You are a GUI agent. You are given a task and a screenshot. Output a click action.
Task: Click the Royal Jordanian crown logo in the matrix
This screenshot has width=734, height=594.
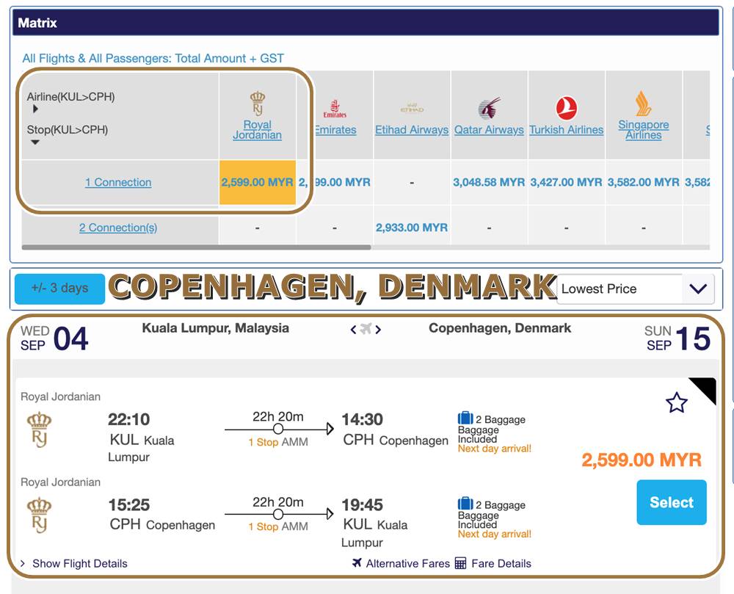click(x=258, y=103)
